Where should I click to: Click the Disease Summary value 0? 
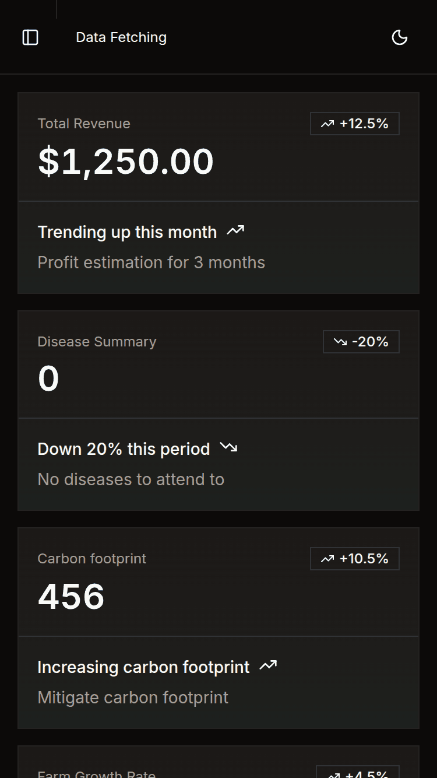point(48,379)
